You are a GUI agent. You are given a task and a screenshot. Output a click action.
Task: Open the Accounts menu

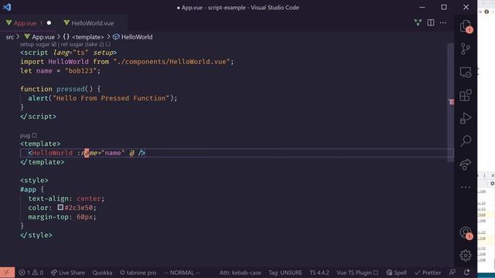(466, 233)
